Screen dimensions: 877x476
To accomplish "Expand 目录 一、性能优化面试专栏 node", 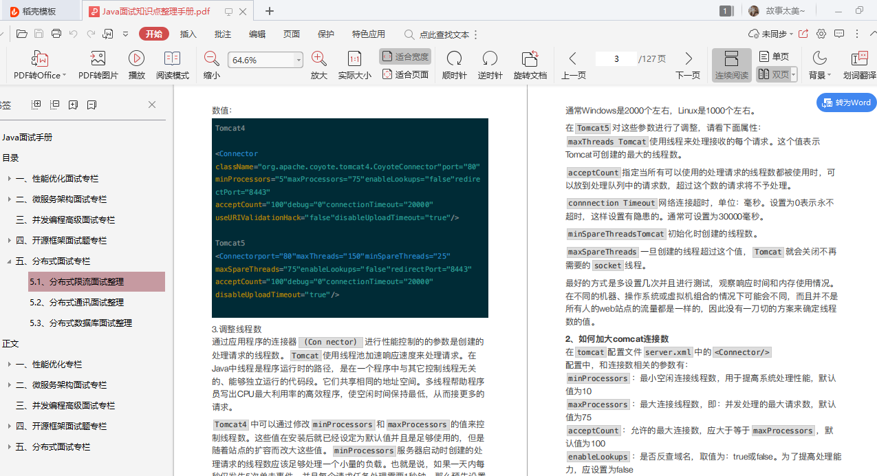I will click(x=9, y=179).
